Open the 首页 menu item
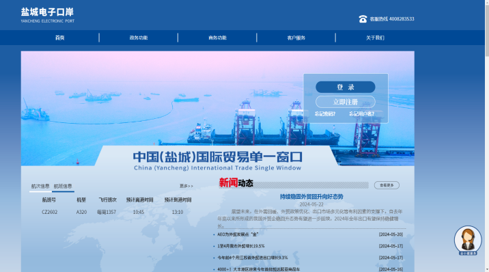Screen dimensions: 489x272 point(59,38)
